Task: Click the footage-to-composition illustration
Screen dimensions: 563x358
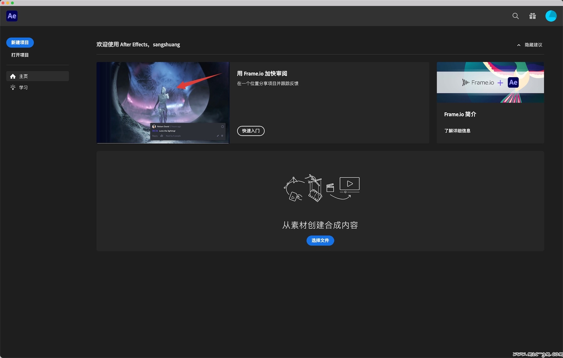Action: [322, 188]
